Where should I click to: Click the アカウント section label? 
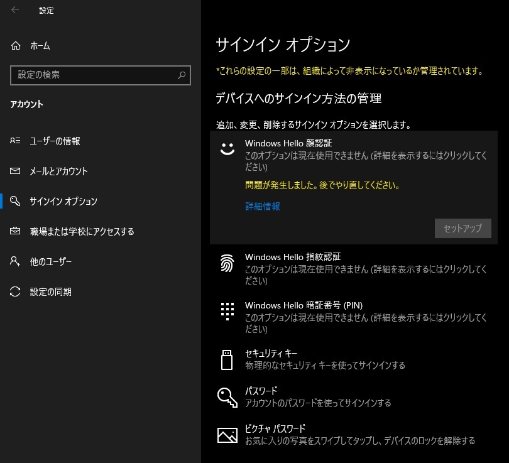tap(26, 104)
